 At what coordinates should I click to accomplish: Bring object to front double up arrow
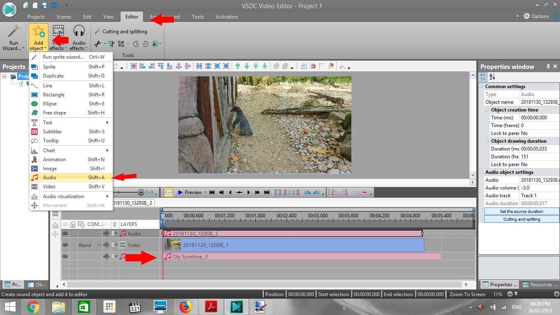click(x=256, y=66)
